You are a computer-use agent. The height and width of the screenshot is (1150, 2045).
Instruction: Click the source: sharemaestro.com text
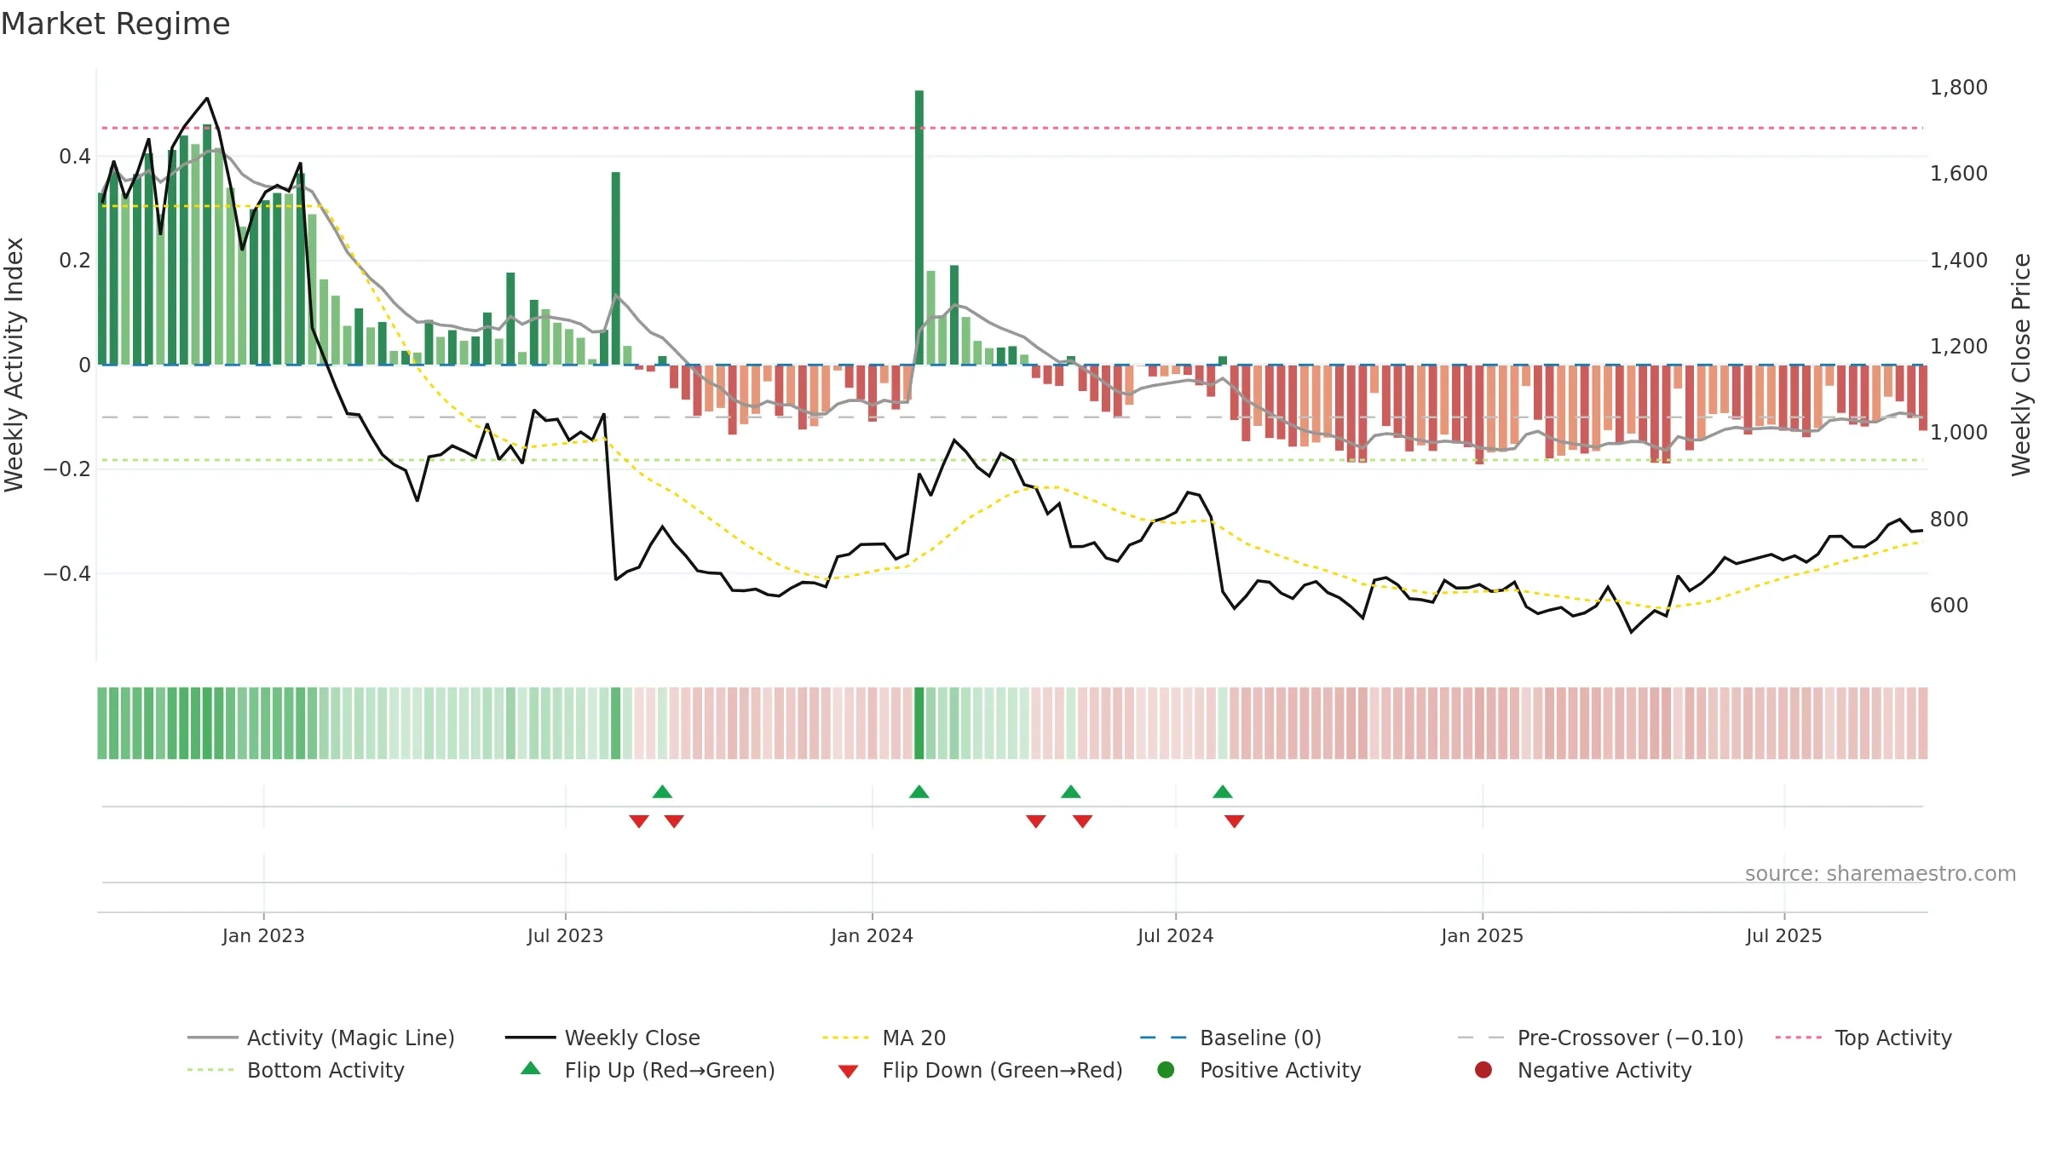1881,873
